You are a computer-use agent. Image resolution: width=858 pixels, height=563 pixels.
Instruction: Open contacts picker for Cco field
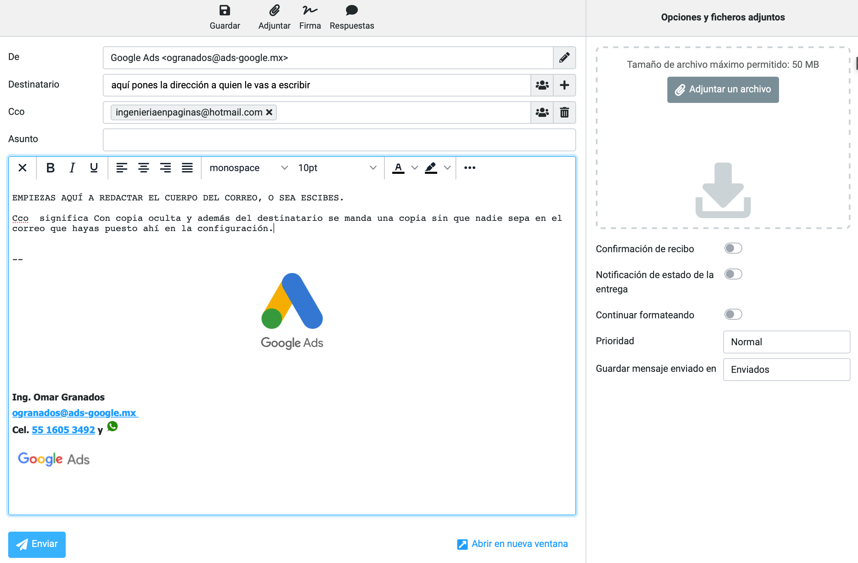point(542,112)
